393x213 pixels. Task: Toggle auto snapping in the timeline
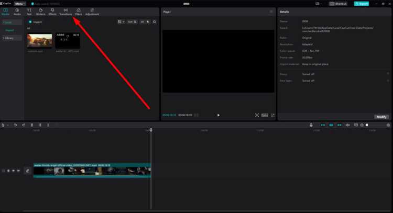click(331, 125)
